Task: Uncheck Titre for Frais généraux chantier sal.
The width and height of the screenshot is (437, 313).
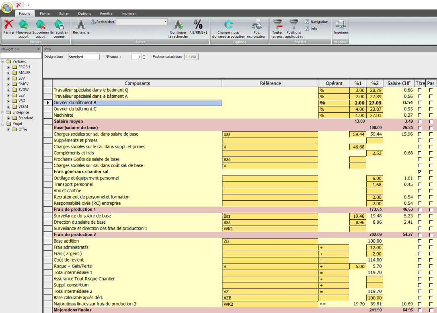Action: pos(420,172)
